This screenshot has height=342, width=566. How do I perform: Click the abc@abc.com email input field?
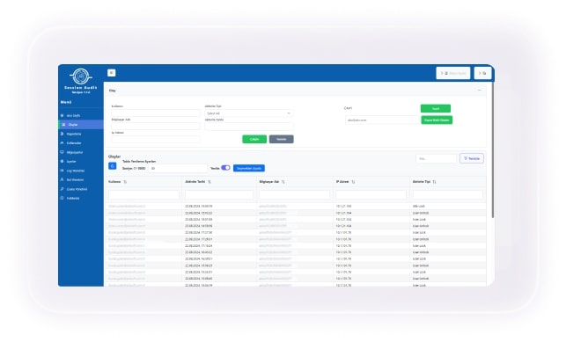click(382, 120)
